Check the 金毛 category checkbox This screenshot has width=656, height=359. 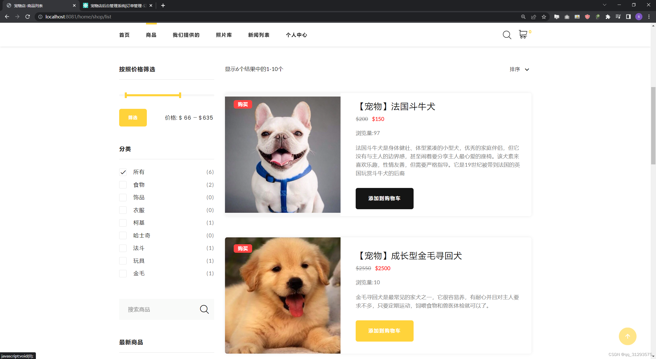(123, 273)
